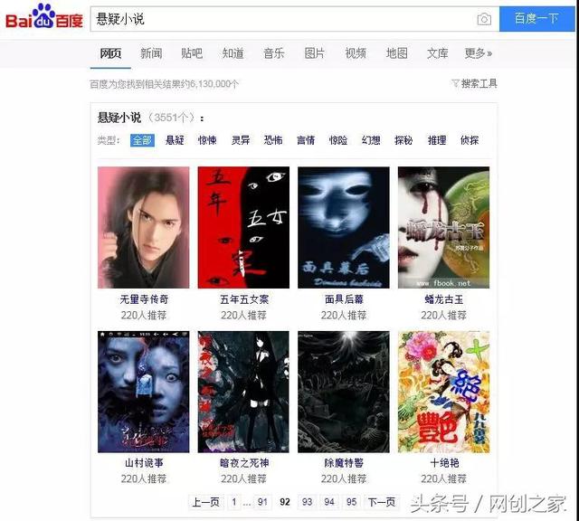The image size is (579, 521).
Task: Go to the 上一页 previous page
Action: 205,502
